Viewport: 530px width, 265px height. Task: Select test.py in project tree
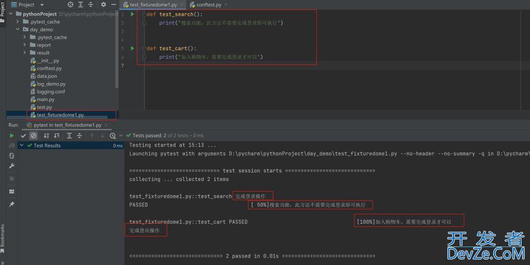point(41,107)
